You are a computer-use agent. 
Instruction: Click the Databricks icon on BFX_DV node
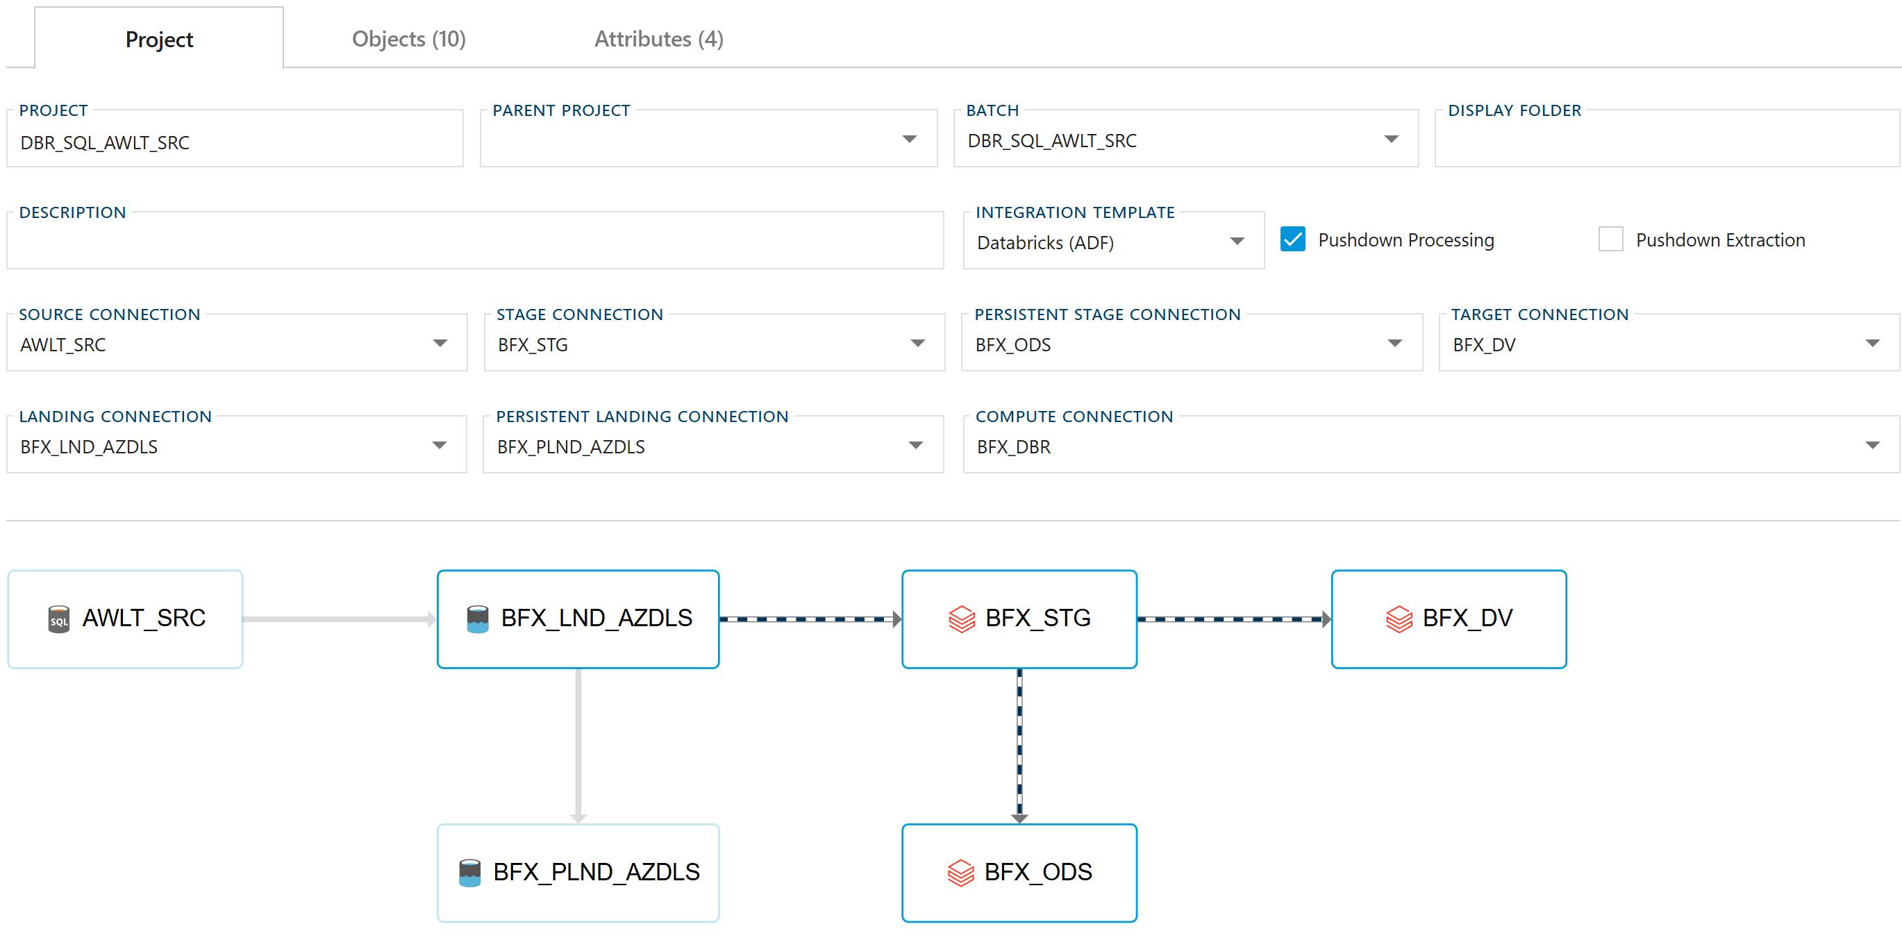(1399, 619)
